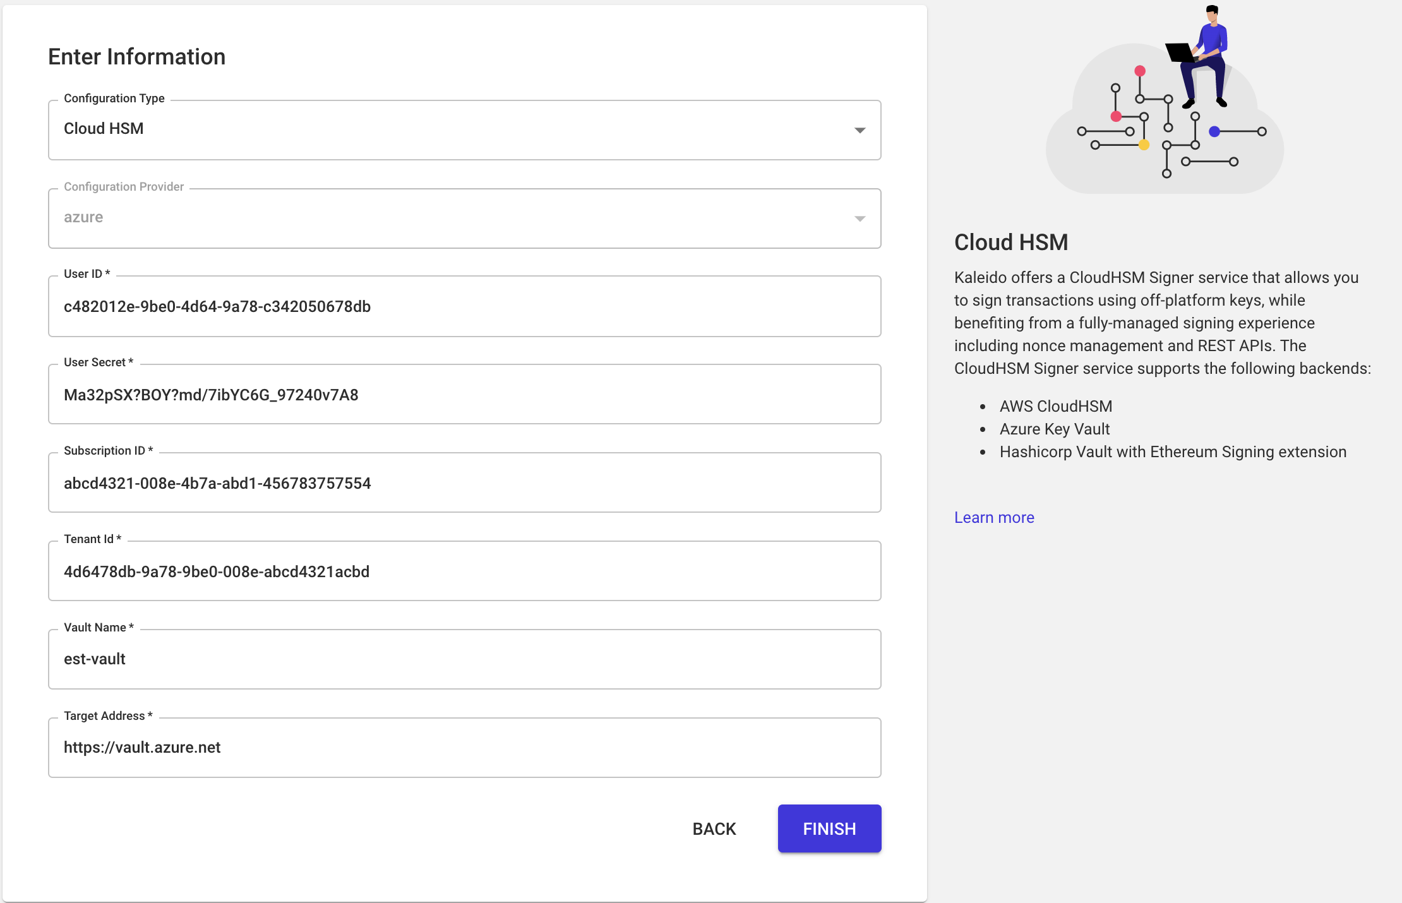Focus the Subscription ID input field
This screenshot has width=1402, height=903.
464,483
